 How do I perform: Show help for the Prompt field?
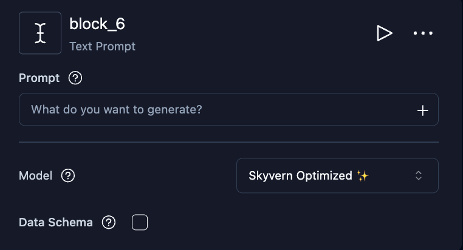[75, 78]
